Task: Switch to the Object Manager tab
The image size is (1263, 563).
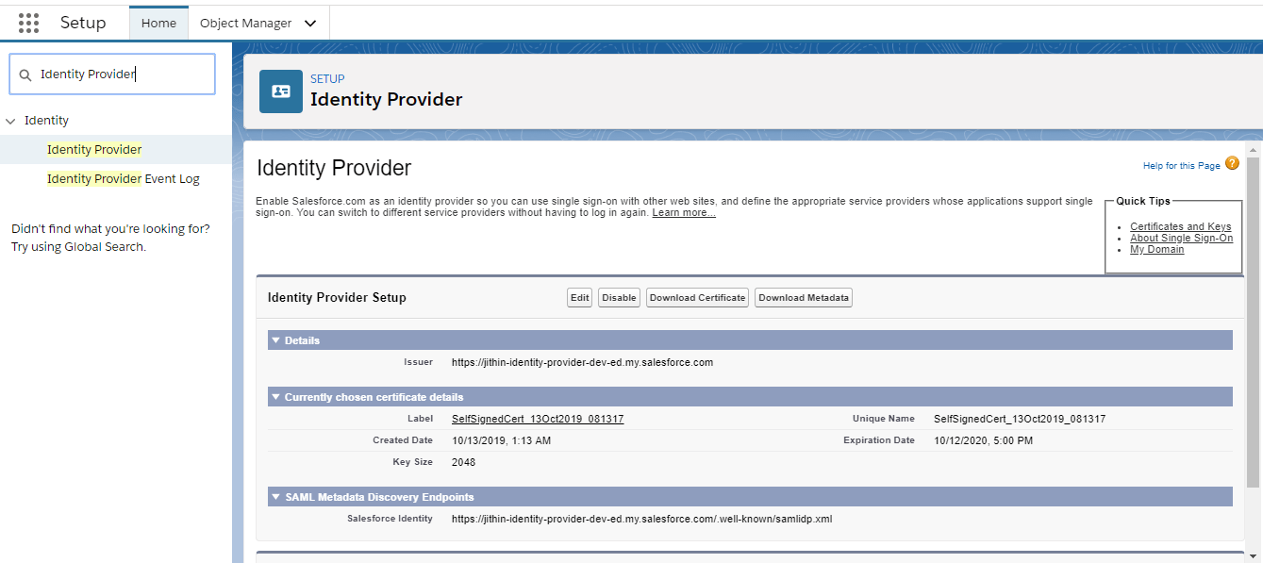Action: click(x=245, y=23)
